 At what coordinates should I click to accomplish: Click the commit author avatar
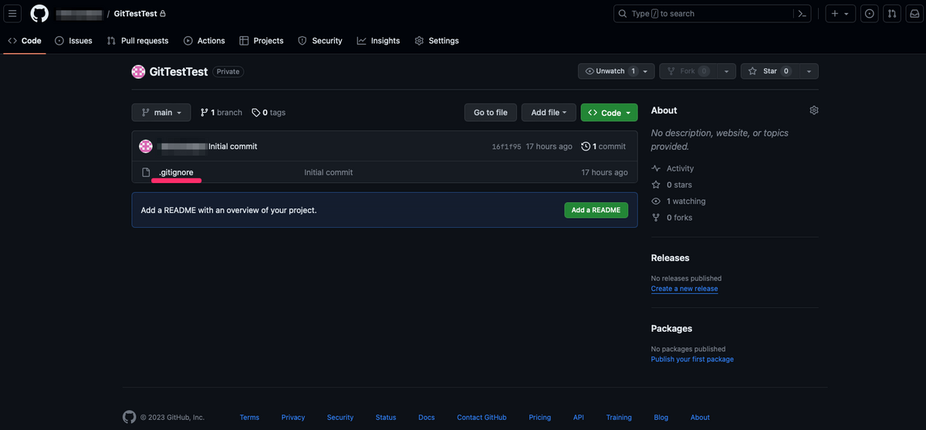coord(146,147)
